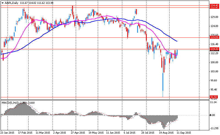The width and height of the screenshot is (220, 135).
Task: Click the 116.40 price axis label
Action: (214, 44)
